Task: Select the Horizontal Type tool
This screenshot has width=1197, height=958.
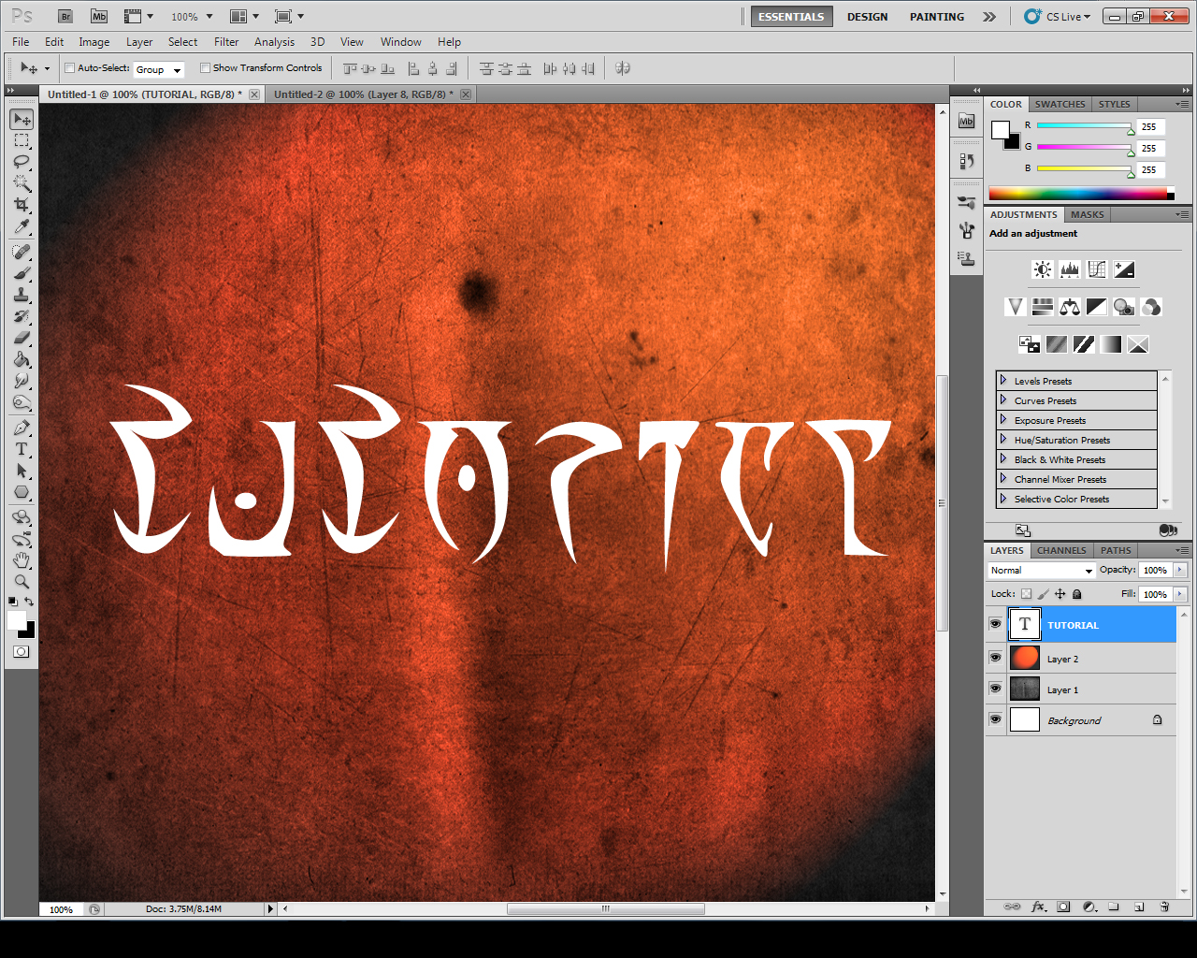Action: (x=21, y=449)
